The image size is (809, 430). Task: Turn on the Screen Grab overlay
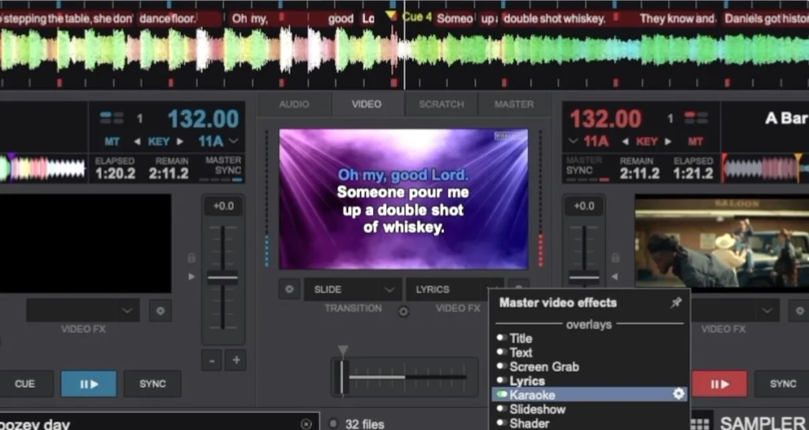tap(501, 367)
